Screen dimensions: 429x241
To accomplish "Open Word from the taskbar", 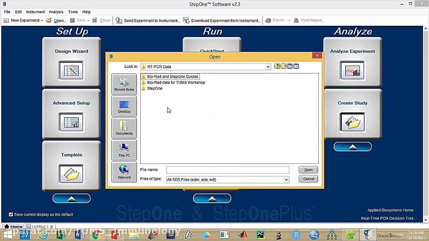I will coord(79,235).
